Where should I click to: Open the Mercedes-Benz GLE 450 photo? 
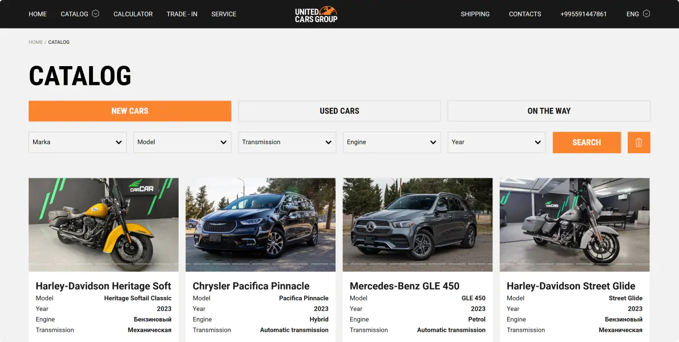click(x=417, y=225)
